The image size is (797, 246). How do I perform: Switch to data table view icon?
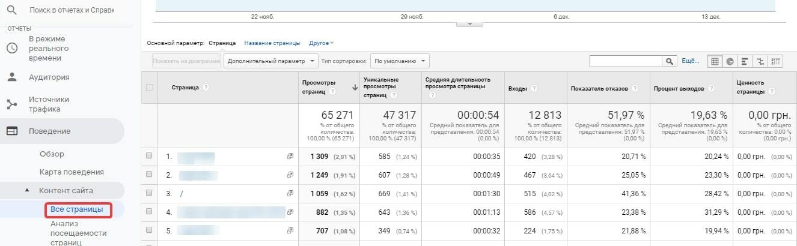click(715, 61)
